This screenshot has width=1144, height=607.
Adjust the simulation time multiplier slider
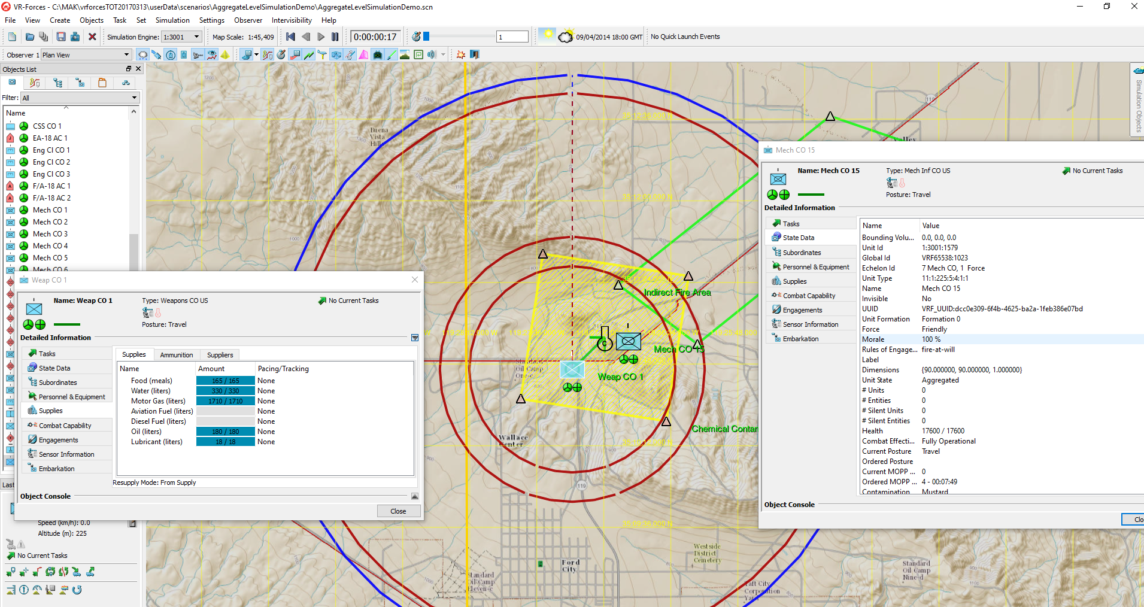click(x=426, y=37)
